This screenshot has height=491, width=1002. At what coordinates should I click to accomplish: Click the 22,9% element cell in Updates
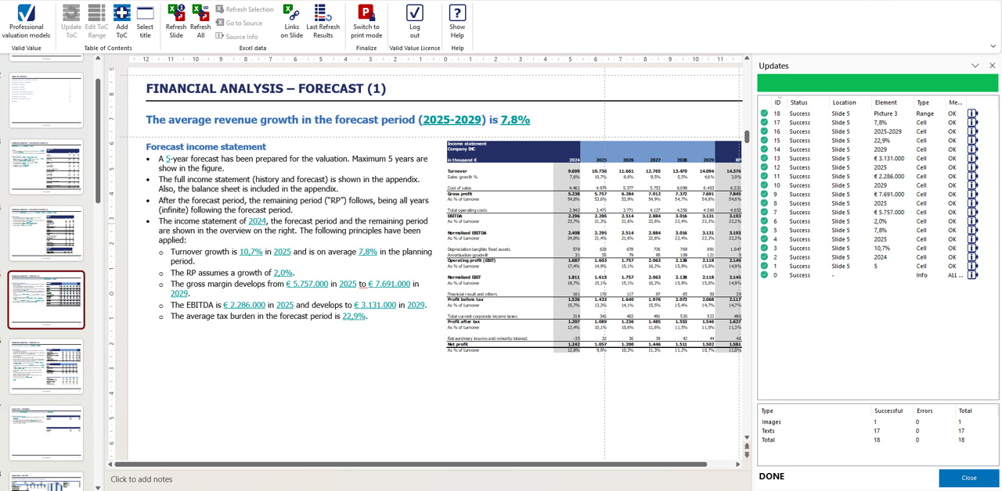(x=882, y=141)
